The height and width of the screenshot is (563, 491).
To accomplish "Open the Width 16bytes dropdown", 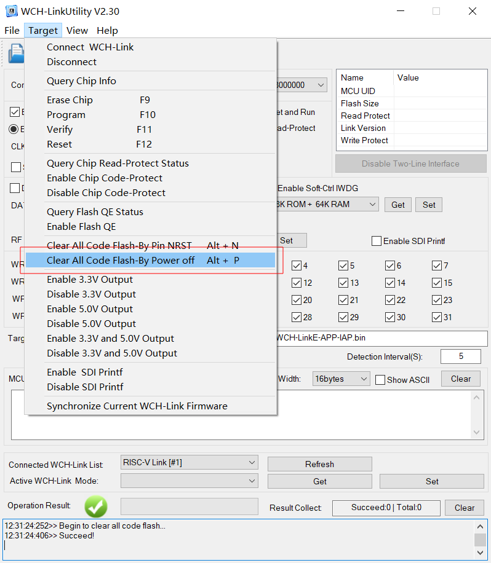I will [x=341, y=379].
